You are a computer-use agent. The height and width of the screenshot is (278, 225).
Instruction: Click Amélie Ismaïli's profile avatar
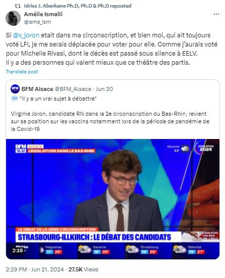pyautogui.click(x=13, y=18)
